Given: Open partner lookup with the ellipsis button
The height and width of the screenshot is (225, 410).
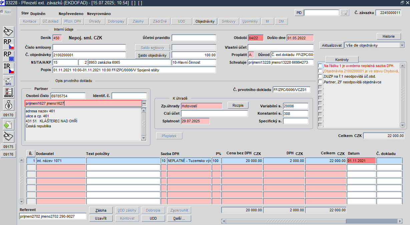Looking at the screenshot, I should pos(144,103).
